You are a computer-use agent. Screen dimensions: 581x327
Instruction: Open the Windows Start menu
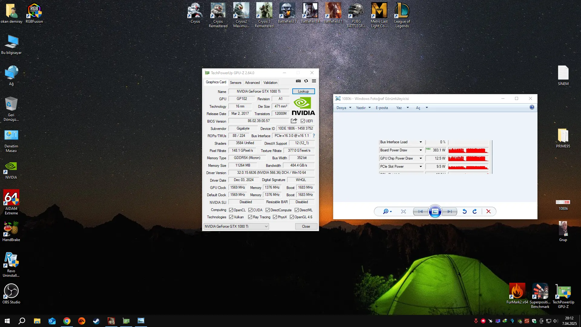click(7, 321)
